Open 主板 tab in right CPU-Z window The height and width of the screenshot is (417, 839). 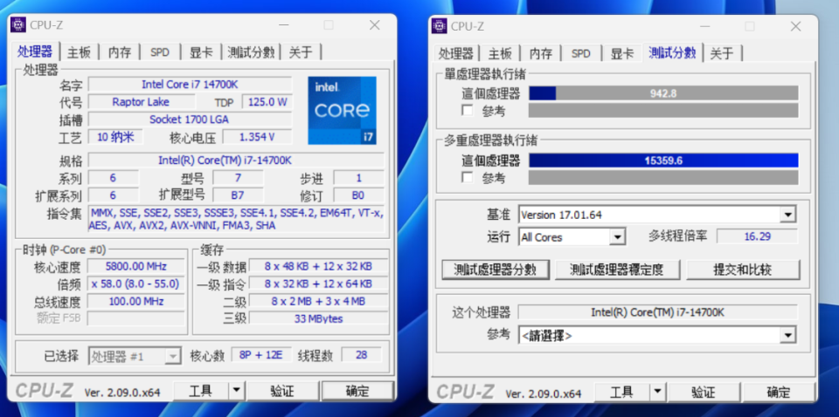tap(500, 53)
